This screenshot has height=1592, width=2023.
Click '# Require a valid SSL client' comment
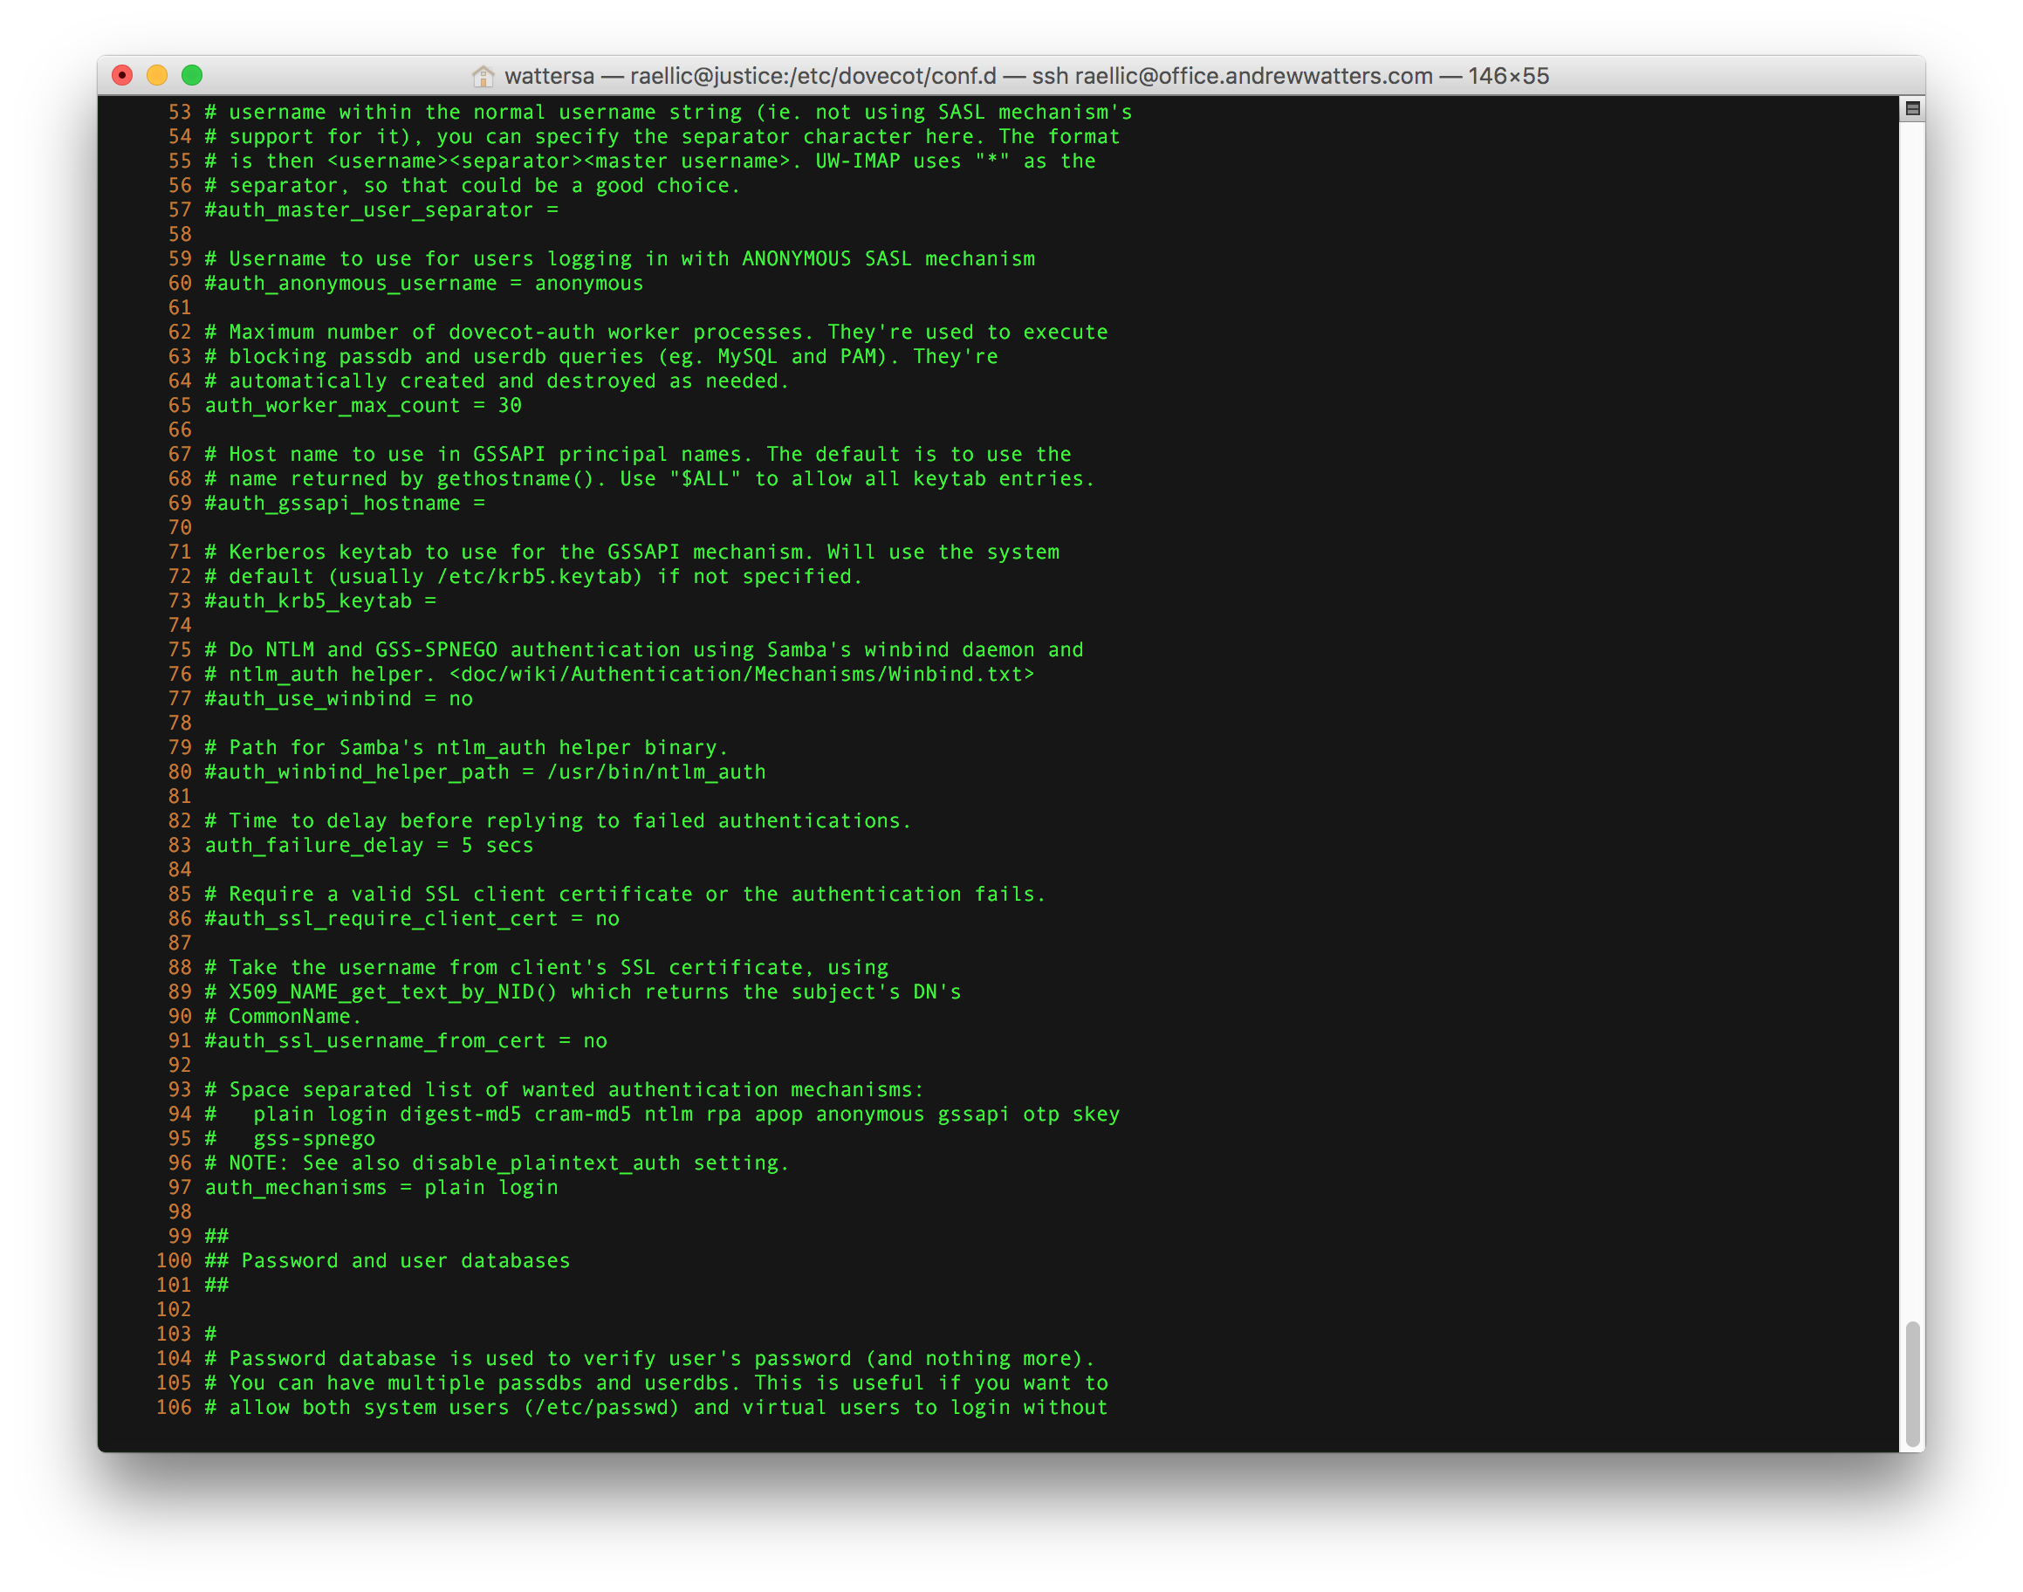tap(625, 895)
